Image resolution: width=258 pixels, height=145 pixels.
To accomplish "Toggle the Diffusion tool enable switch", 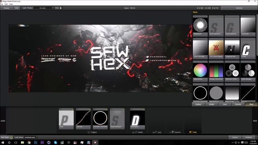I will coord(144,109).
